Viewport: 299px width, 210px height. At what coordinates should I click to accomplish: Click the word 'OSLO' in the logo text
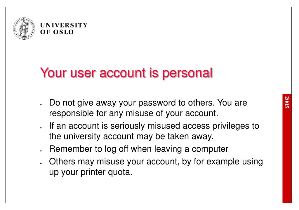63,32
